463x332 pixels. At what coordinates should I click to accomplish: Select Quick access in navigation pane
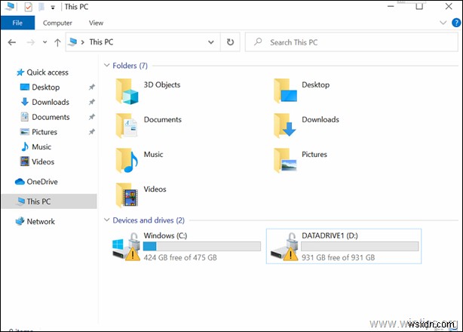(49, 72)
